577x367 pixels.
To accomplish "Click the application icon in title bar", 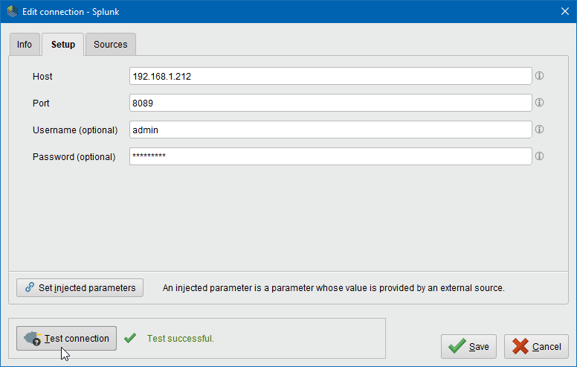I will click(x=11, y=12).
